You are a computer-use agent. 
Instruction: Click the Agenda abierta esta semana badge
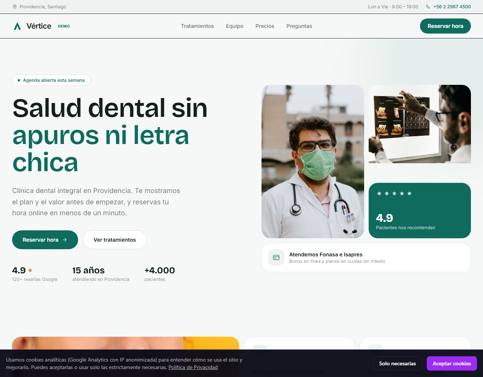(51, 80)
